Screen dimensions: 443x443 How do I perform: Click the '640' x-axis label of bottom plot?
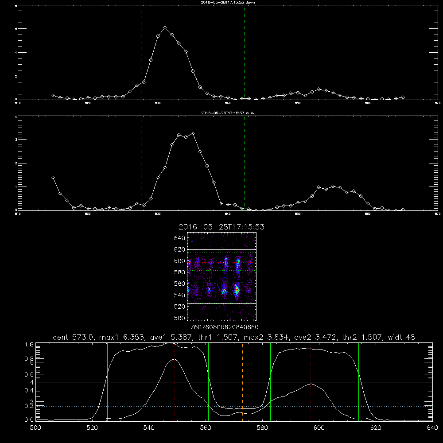click(432, 427)
